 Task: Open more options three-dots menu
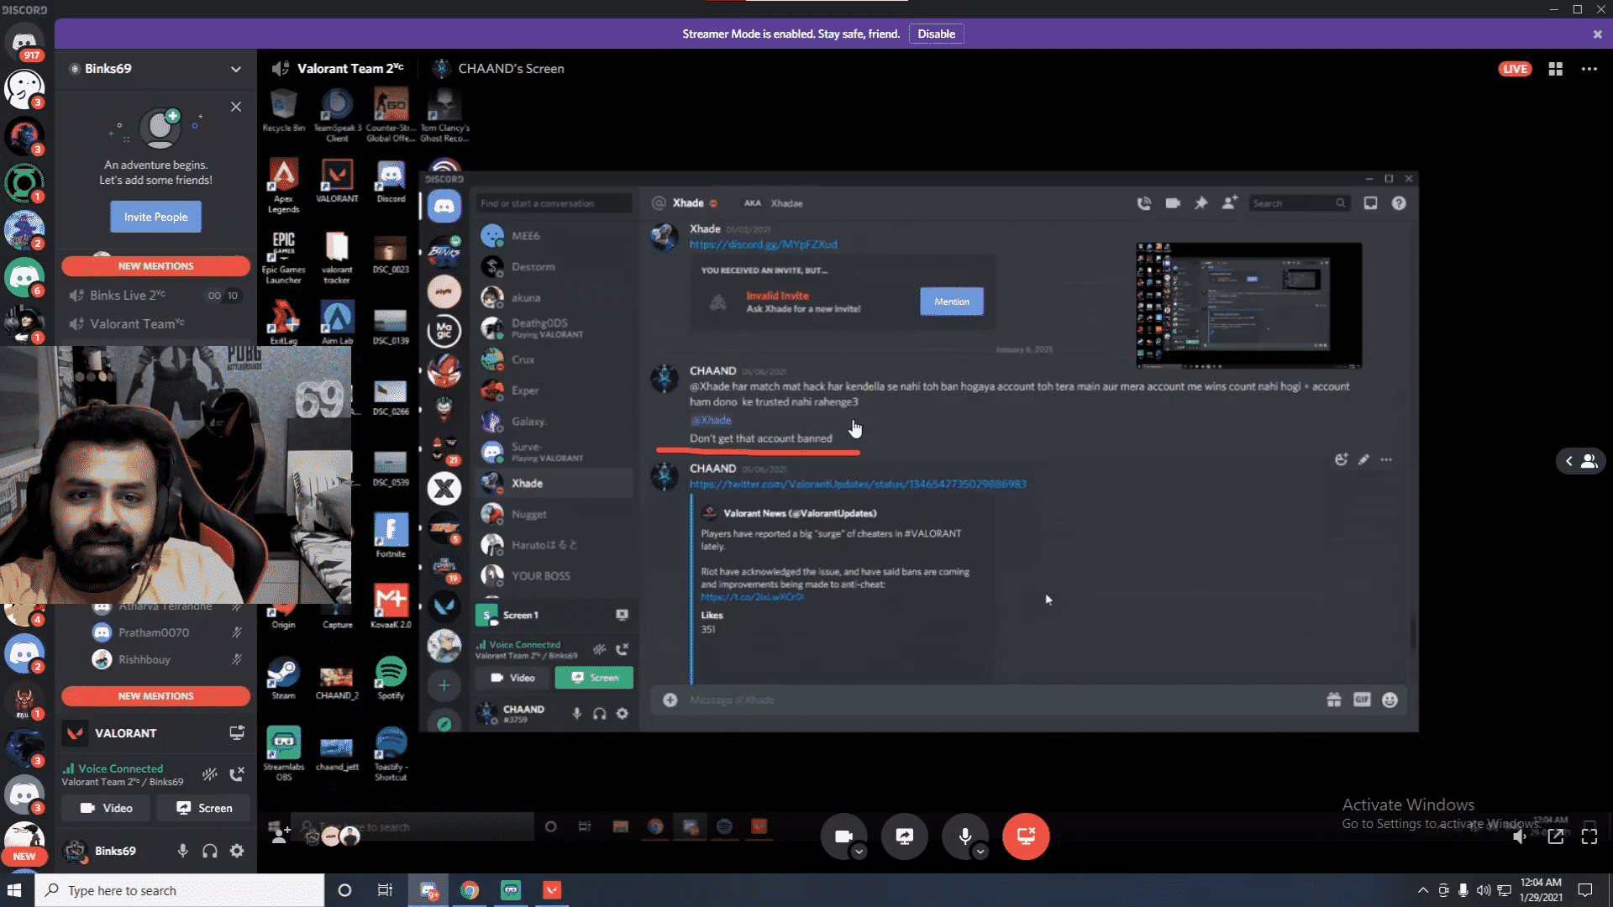tap(1589, 69)
